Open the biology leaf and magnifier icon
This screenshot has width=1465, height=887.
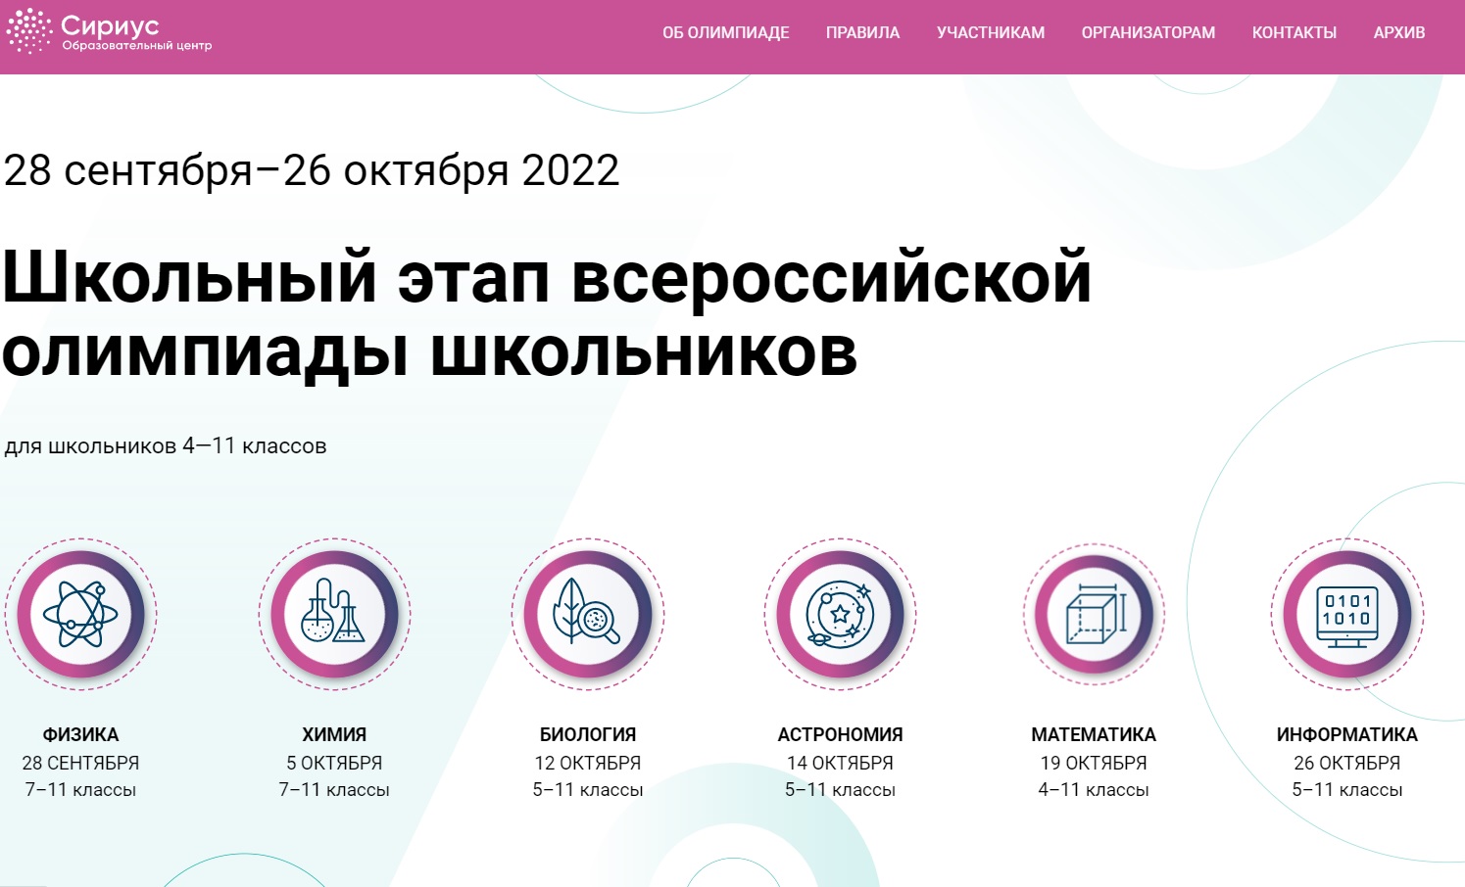coord(588,615)
